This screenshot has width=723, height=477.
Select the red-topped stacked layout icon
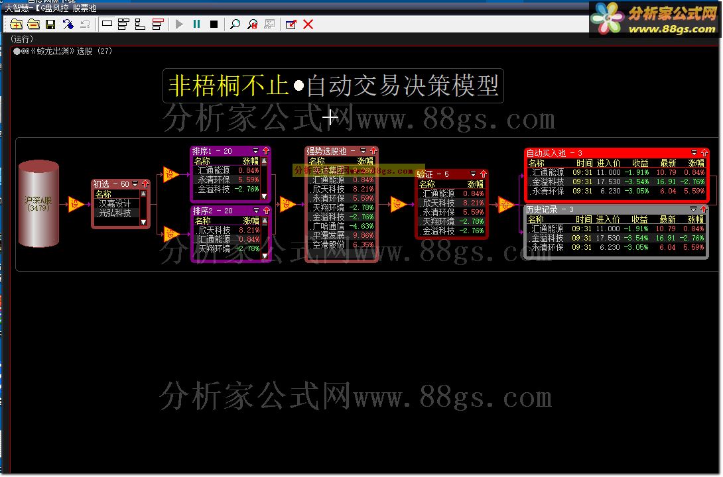point(158,25)
